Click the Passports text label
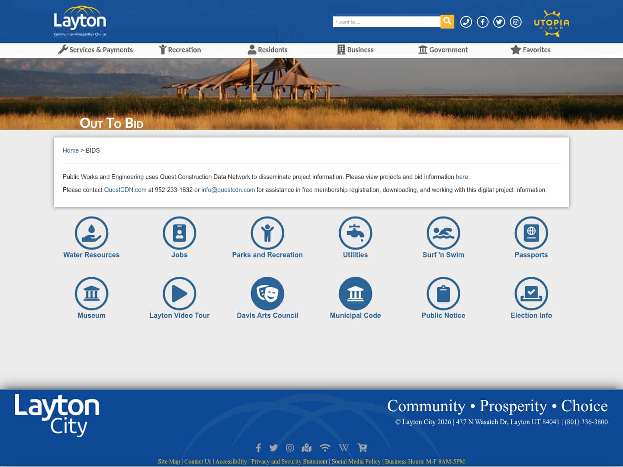This screenshot has height=467, width=623. [x=531, y=255]
